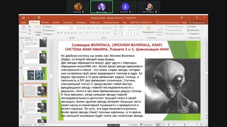Viewport: 227px width, 127px height.
Task: Click the Найти find button
Action: click(192, 26)
